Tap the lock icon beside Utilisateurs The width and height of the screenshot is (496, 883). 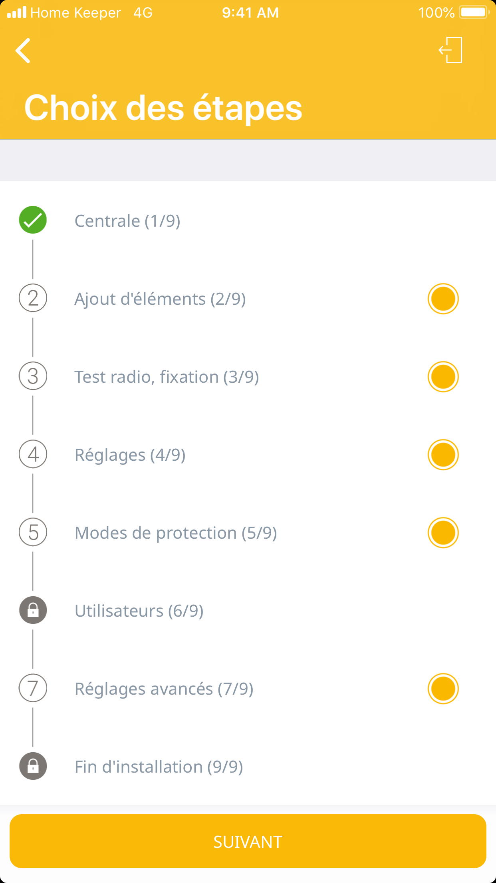pyautogui.click(x=33, y=610)
